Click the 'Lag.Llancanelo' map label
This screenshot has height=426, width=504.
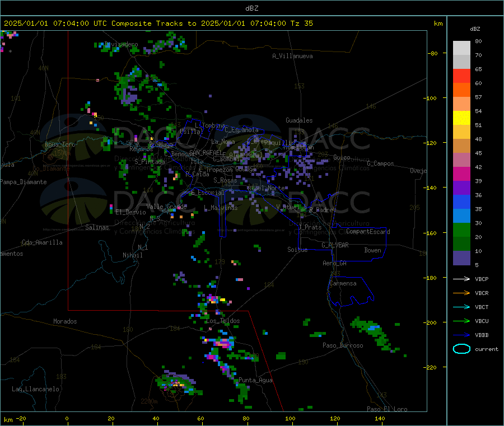click(x=35, y=389)
